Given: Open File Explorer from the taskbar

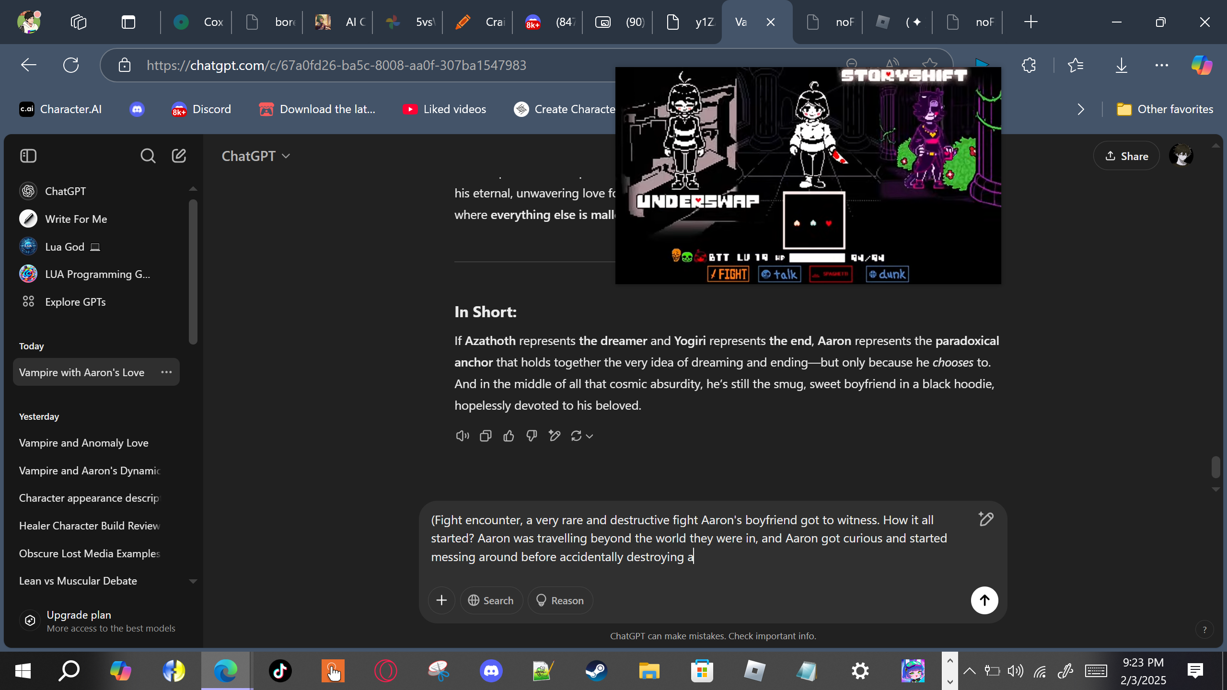Looking at the screenshot, I should coord(649,671).
